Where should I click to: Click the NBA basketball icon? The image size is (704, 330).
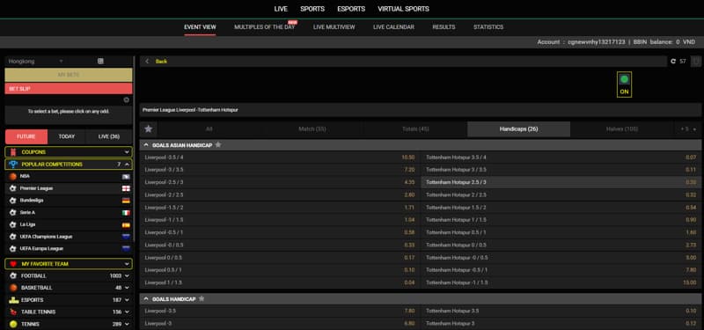pos(13,177)
